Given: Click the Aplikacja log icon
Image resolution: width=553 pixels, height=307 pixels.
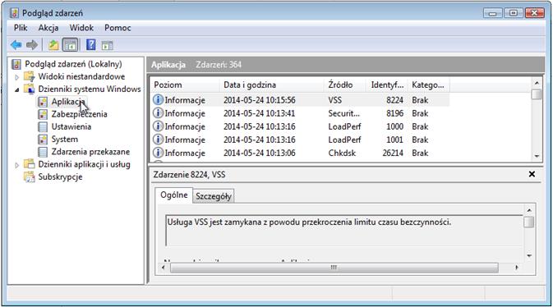Looking at the screenshot, I should point(43,102).
